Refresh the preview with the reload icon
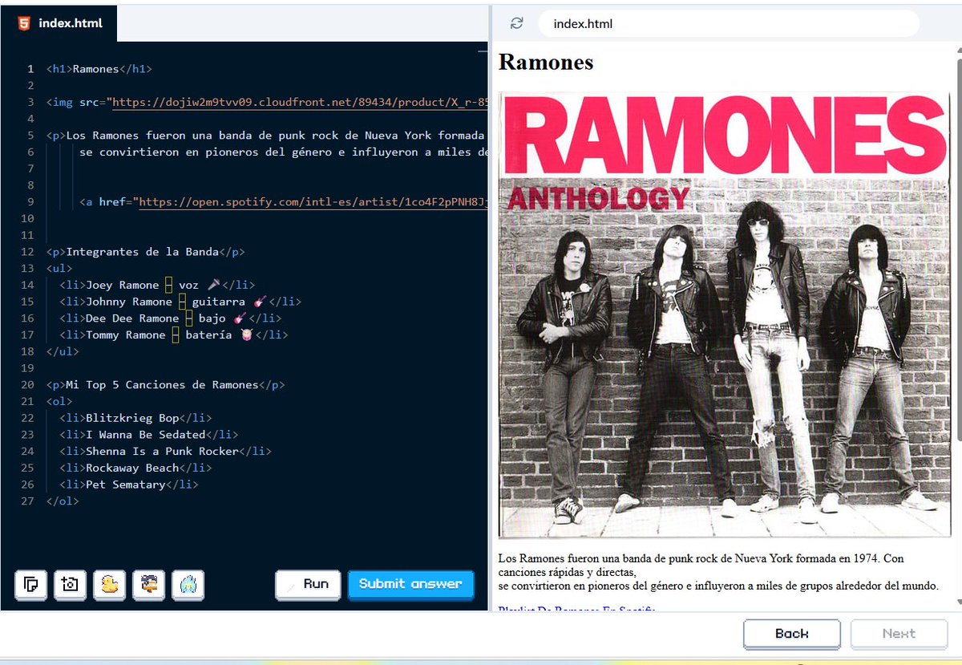This screenshot has height=665, width=962. 516,23
